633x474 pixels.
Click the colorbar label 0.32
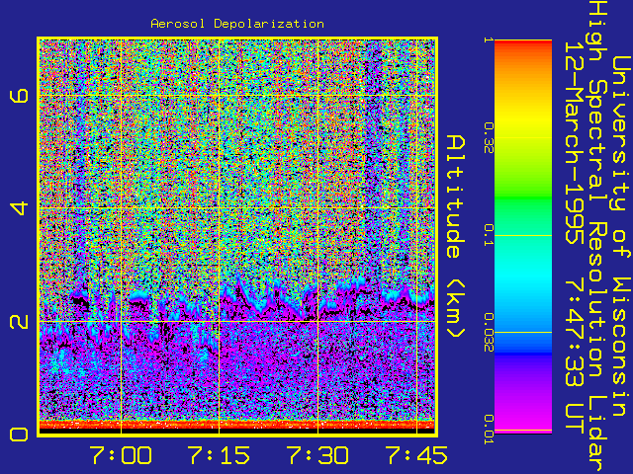(x=489, y=138)
